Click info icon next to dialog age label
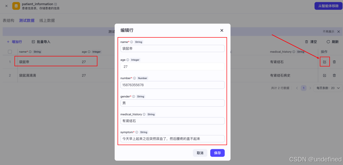Screen dimensions: 343x165 (x=128, y=60)
